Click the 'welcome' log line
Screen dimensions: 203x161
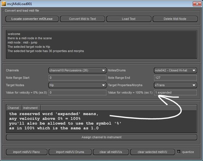click(x=14, y=34)
